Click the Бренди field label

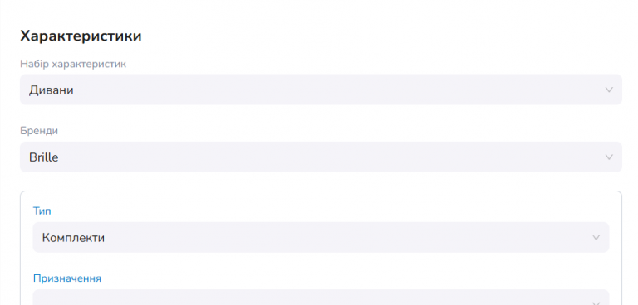tap(39, 131)
